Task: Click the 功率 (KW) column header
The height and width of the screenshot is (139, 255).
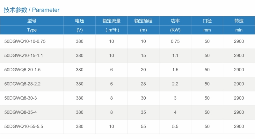Action: 175,25
